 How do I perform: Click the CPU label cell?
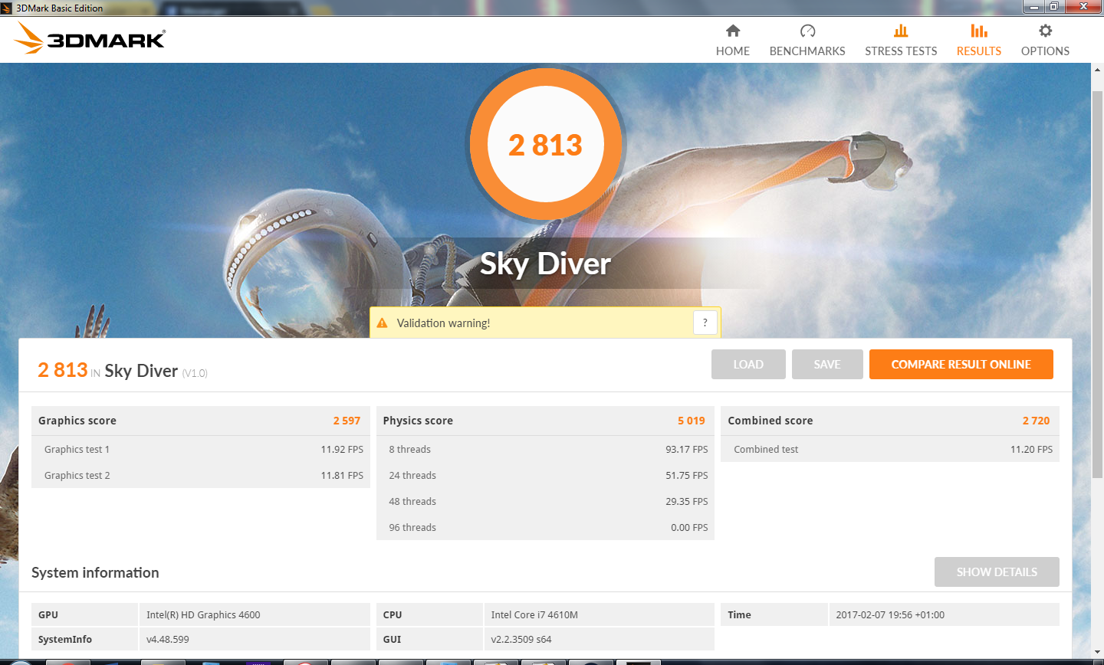coord(429,615)
